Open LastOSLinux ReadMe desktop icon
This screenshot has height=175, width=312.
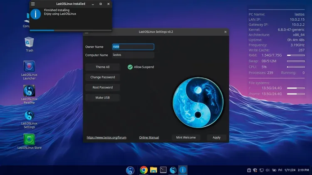point(29,95)
